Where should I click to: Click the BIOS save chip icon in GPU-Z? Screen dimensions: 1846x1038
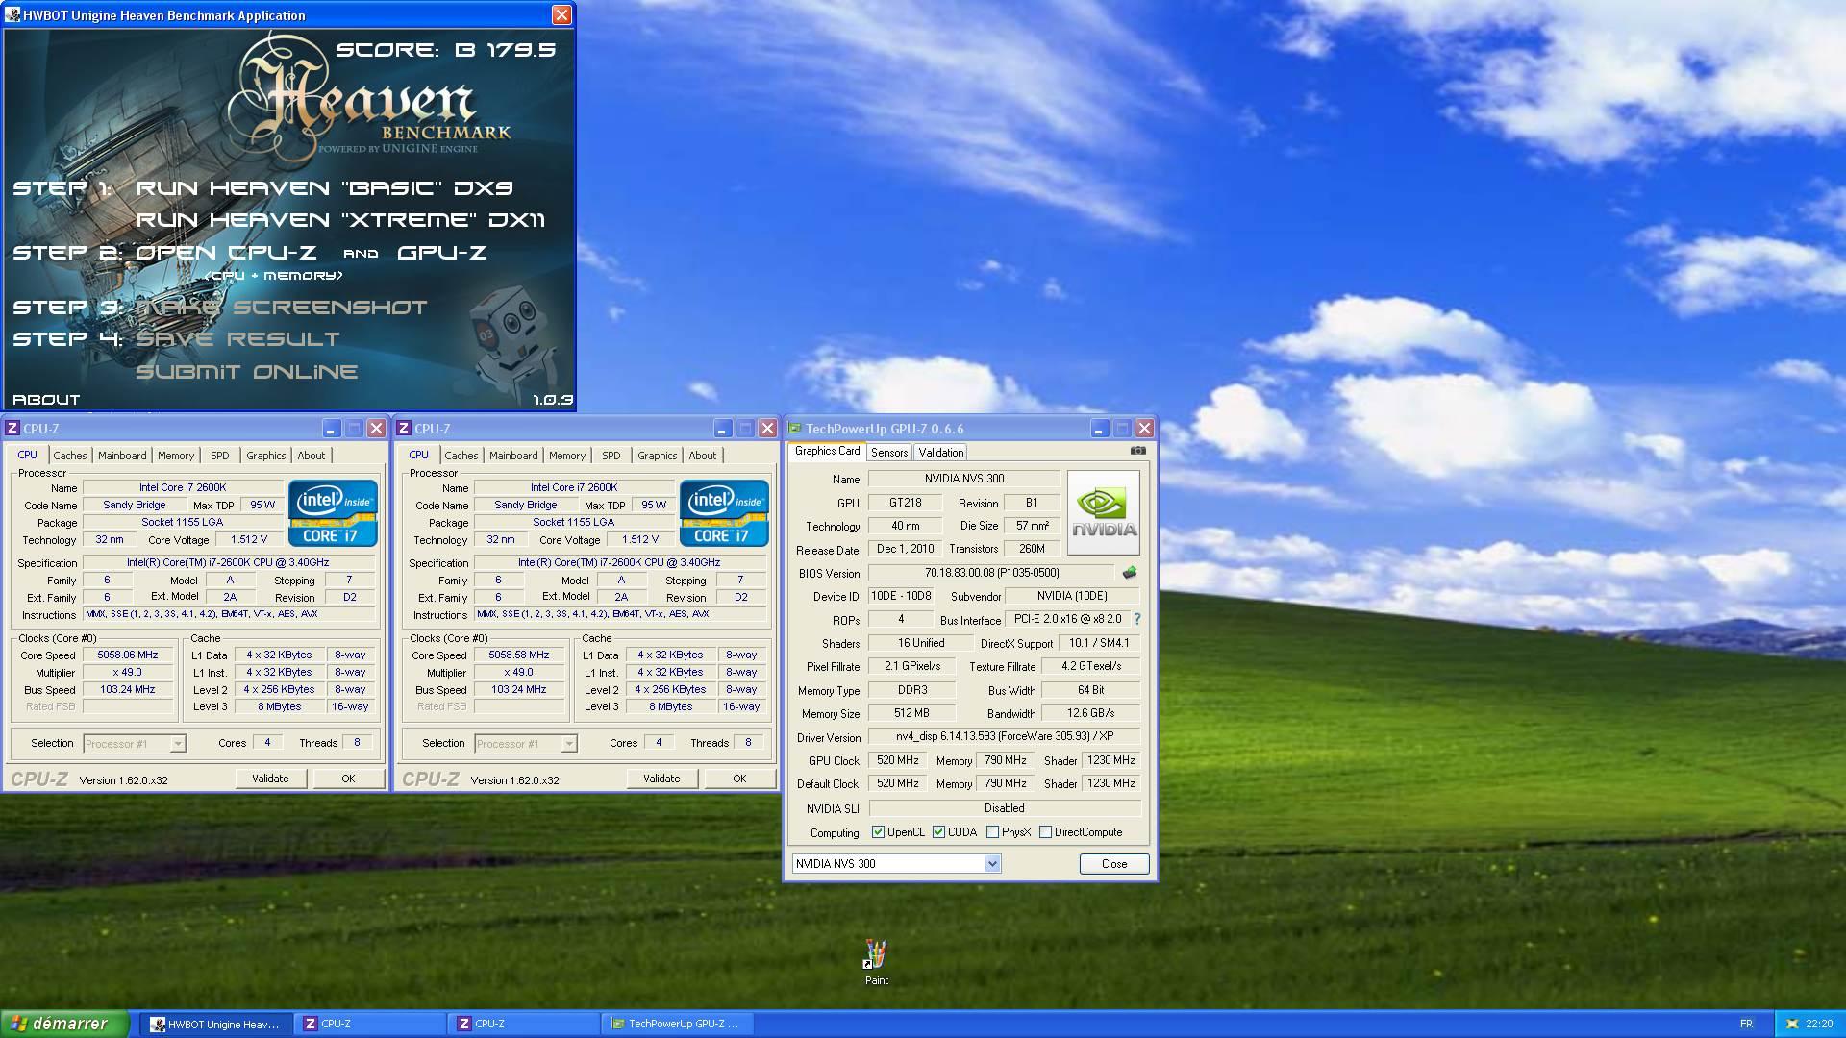pyautogui.click(x=1130, y=573)
